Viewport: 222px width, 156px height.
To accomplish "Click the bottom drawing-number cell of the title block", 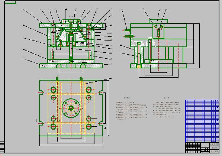I will coord(214,151).
